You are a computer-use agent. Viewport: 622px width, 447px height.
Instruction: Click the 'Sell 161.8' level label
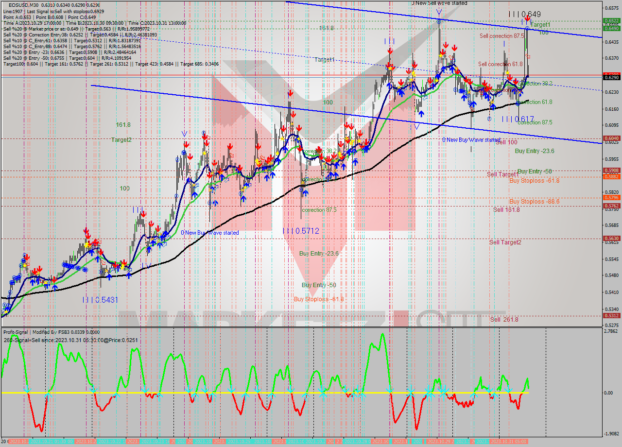[x=506, y=210]
